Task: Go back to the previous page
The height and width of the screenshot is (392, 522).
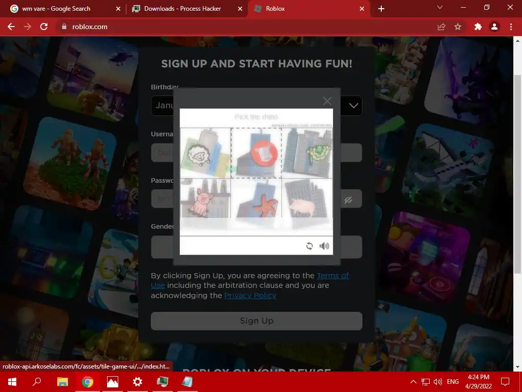Action: pos(11,27)
